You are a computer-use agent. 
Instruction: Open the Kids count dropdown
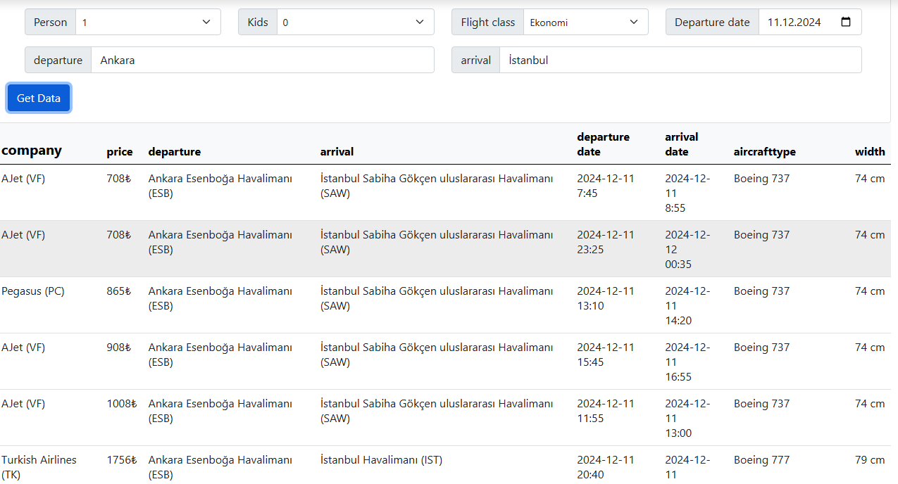[355, 22]
